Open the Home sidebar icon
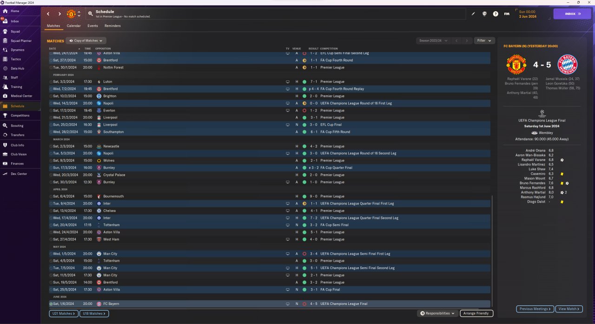595x324 pixels. coord(5,11)
